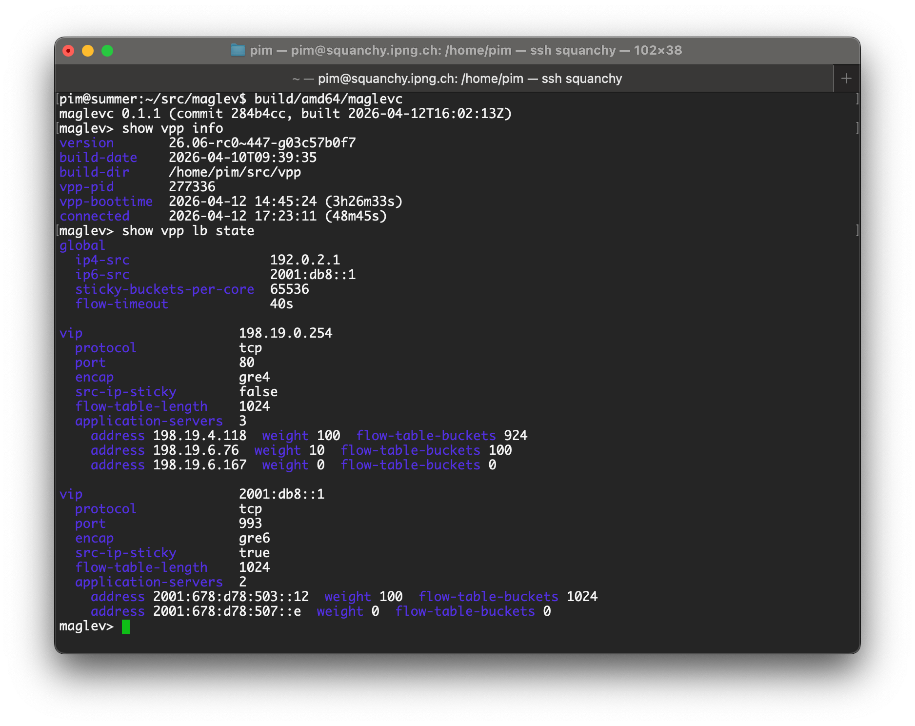Image resolution: width=915 pixels, height=726 pixels.
Task: Close the terminal window with red button
Action: click(x=68, y=51)
